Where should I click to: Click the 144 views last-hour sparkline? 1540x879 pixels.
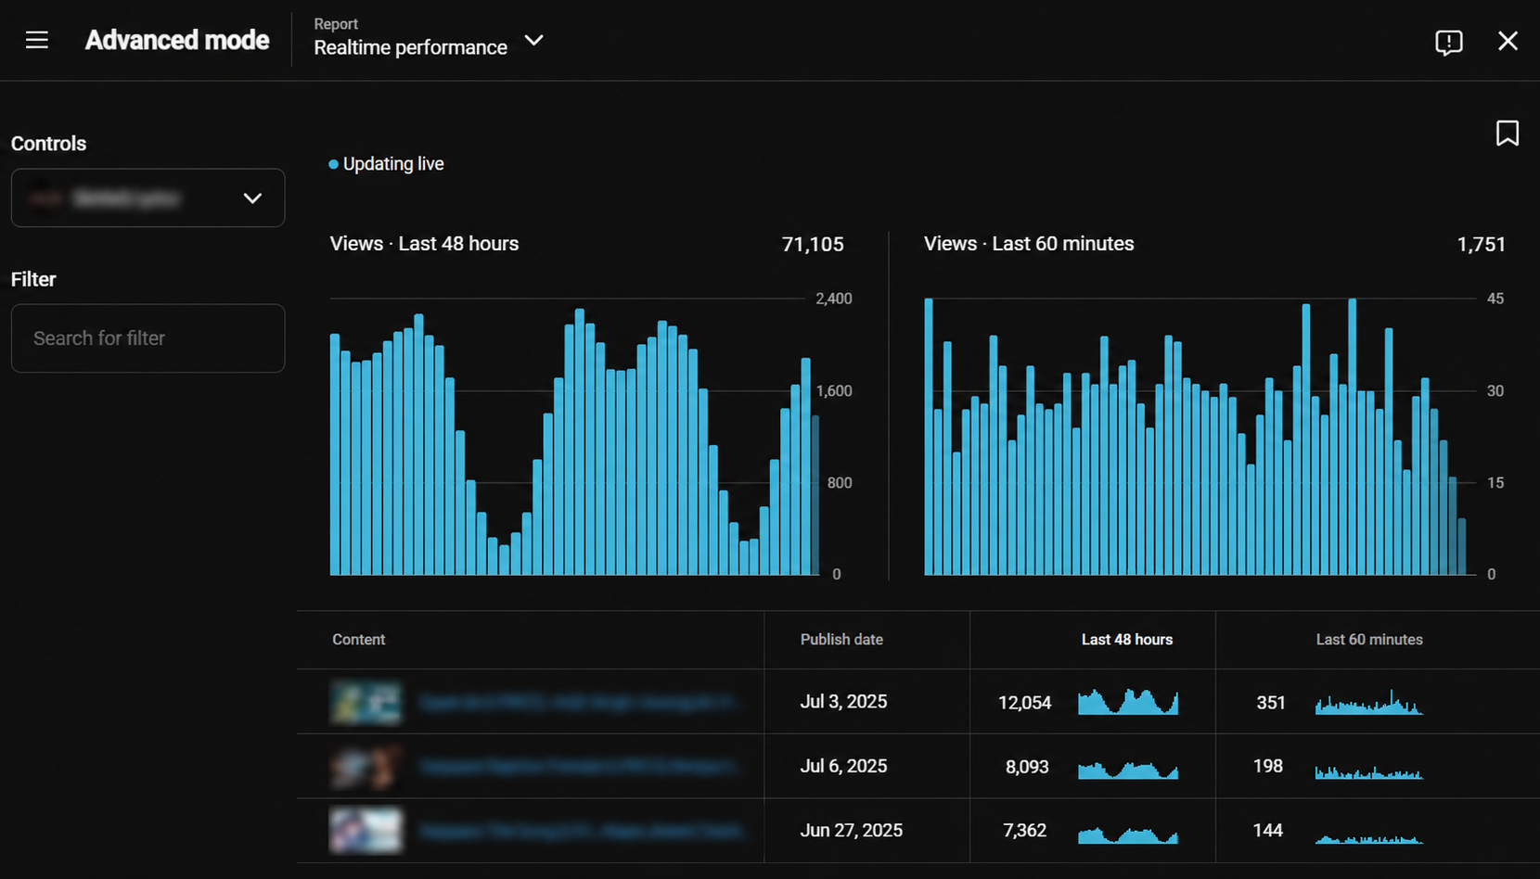(1368, 838)
